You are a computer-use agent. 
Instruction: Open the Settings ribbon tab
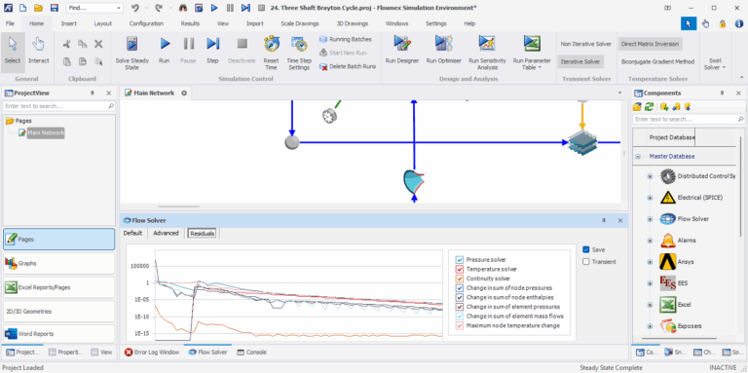pos(436,23)
